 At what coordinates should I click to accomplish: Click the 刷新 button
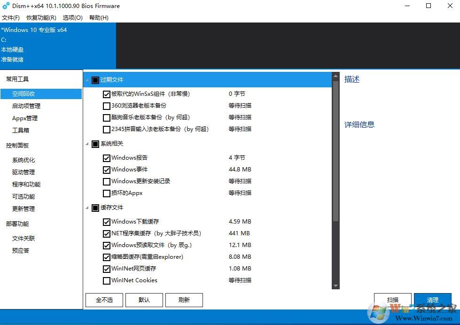(x=184, y=300)
